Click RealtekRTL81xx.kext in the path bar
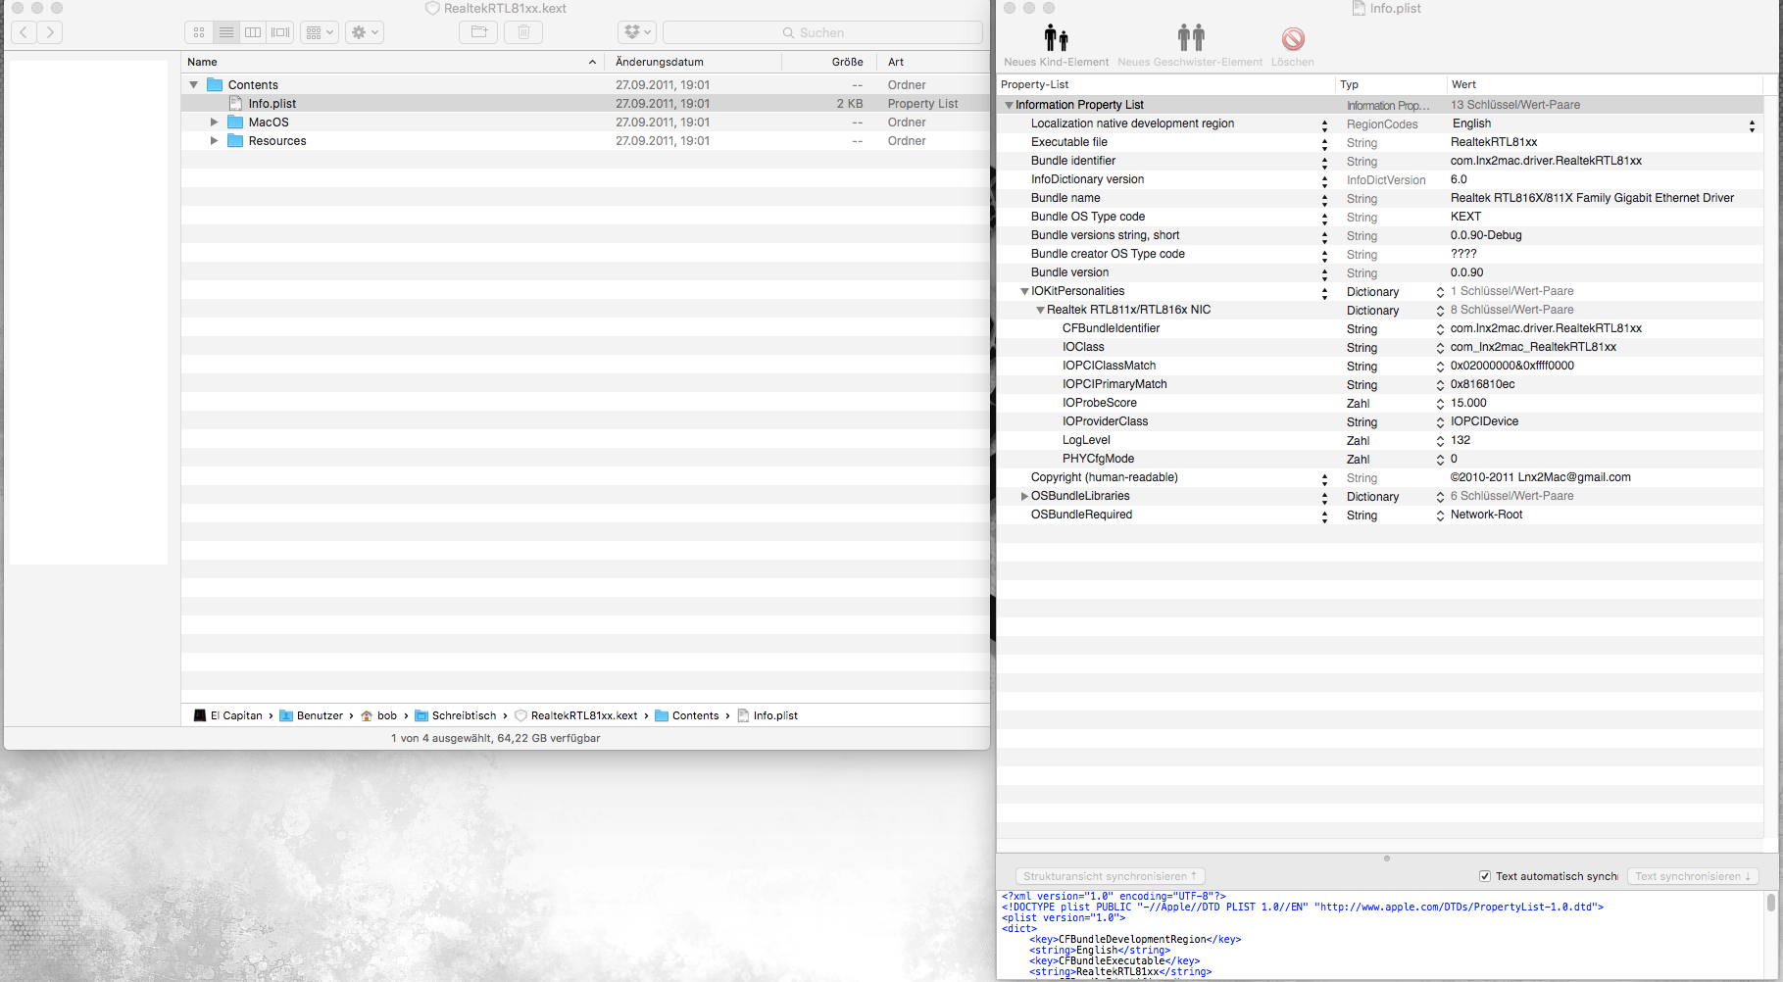This screenshot has width=1783, height=982. click(576, 715)
